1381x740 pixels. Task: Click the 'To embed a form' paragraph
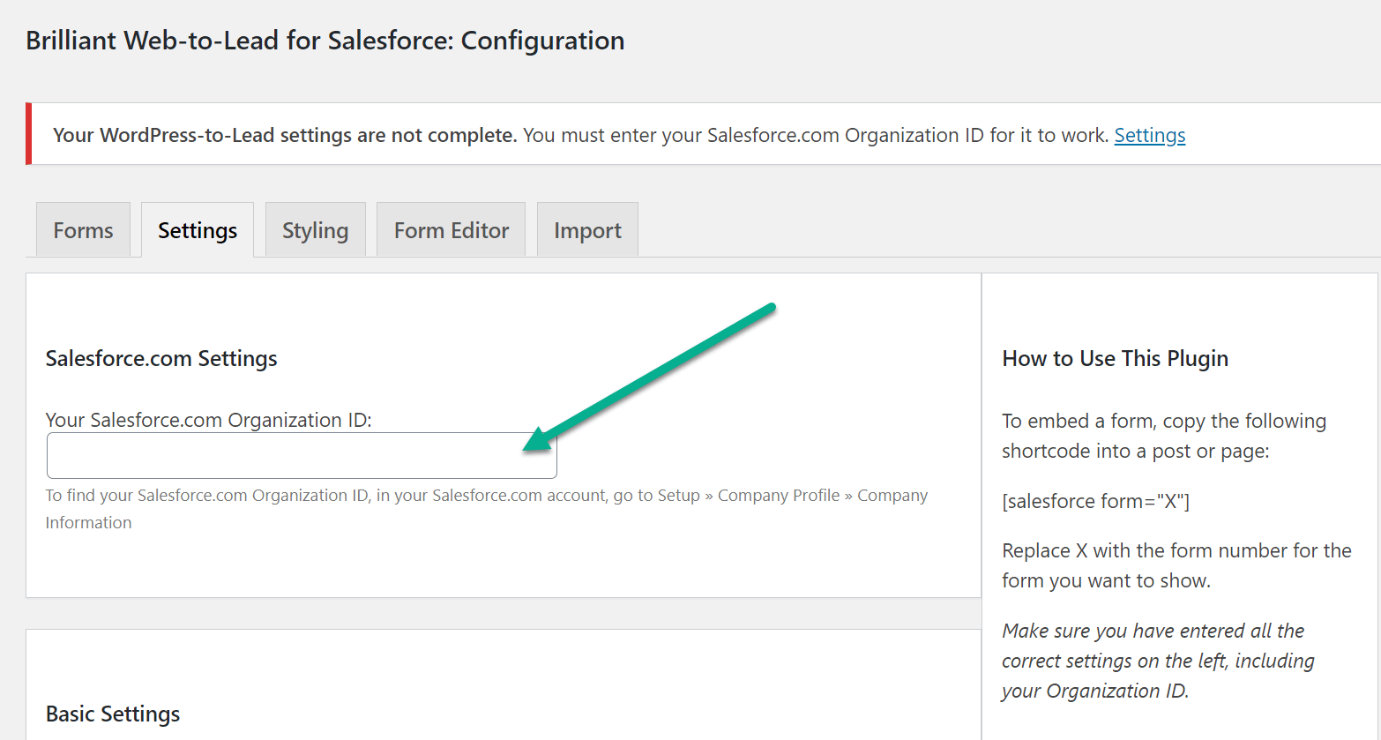[1164, 436]
